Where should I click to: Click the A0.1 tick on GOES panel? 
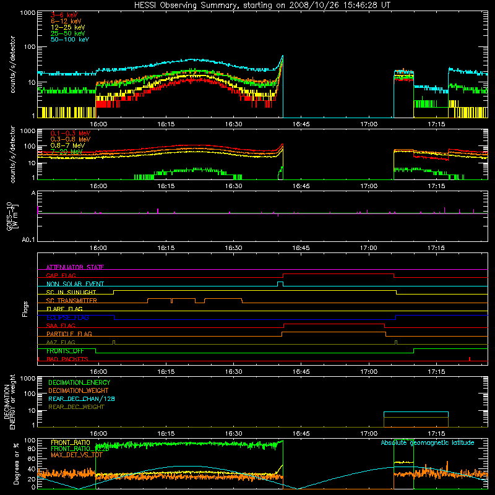pyautogui.click(x=28, y=240)
